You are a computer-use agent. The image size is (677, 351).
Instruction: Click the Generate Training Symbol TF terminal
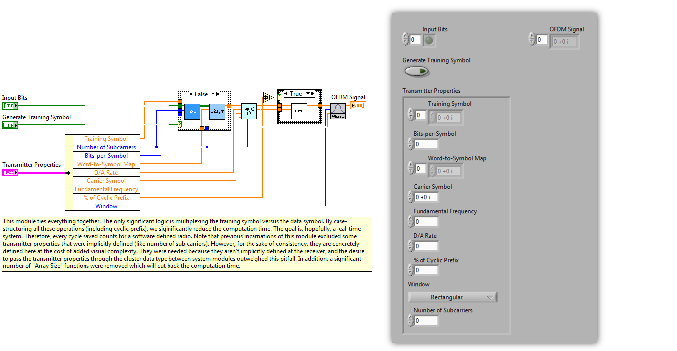[x=10, y=125]
